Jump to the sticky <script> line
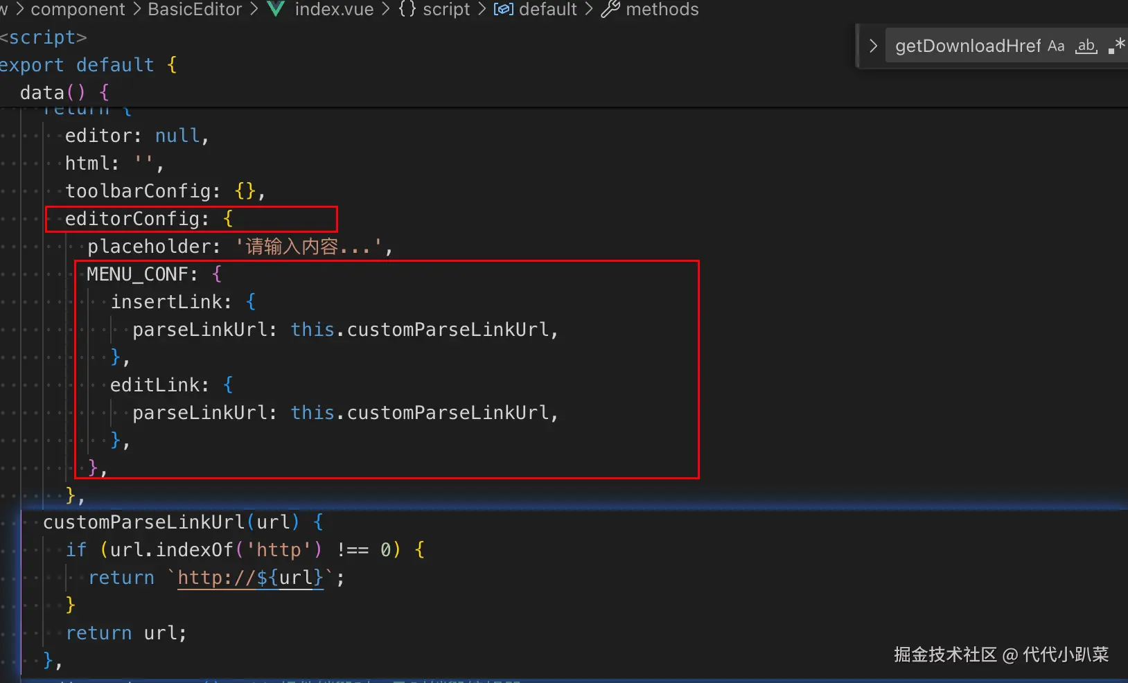This screenshot has height=683, width=1128. click(44, 37)
